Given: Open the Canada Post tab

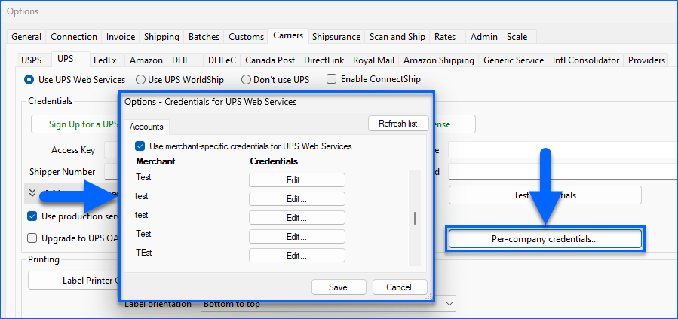Looking at the screenshot, I should coord(270,60).
